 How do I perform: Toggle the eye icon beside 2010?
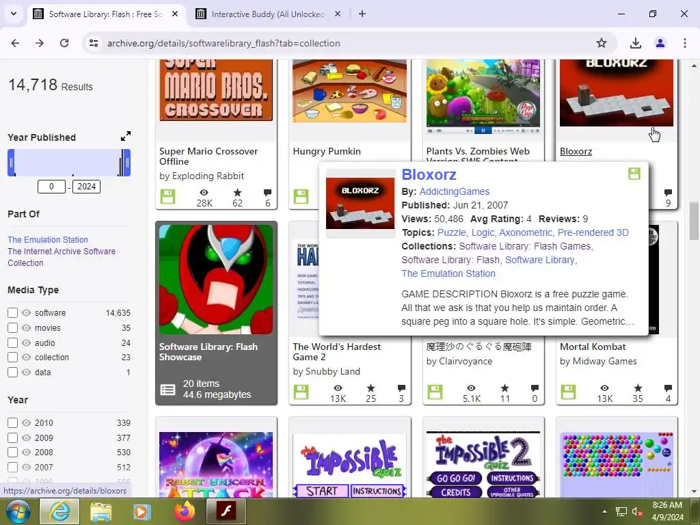(x=27, y=422)
